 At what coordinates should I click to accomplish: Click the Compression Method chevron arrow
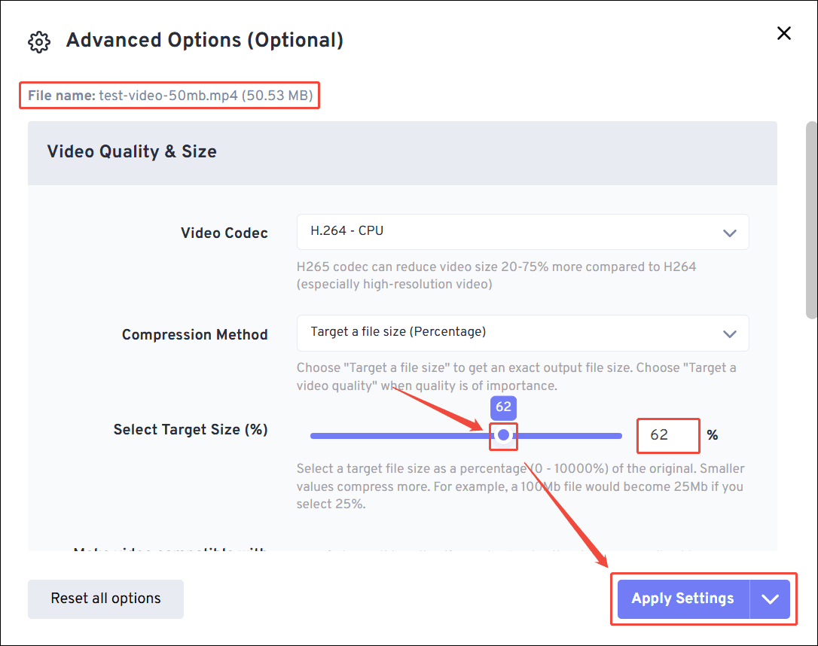click(x=729, y=334)
